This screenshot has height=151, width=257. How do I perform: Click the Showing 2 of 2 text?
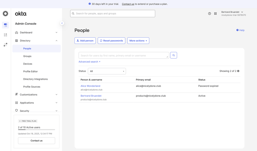click(228, 71)
